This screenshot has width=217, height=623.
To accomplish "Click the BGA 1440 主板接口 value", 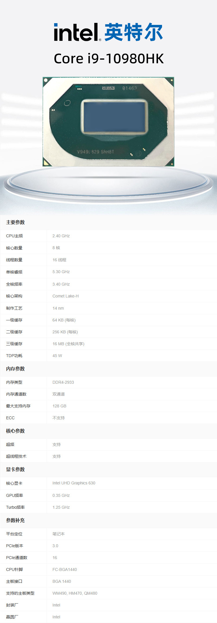I will (62, 581).
